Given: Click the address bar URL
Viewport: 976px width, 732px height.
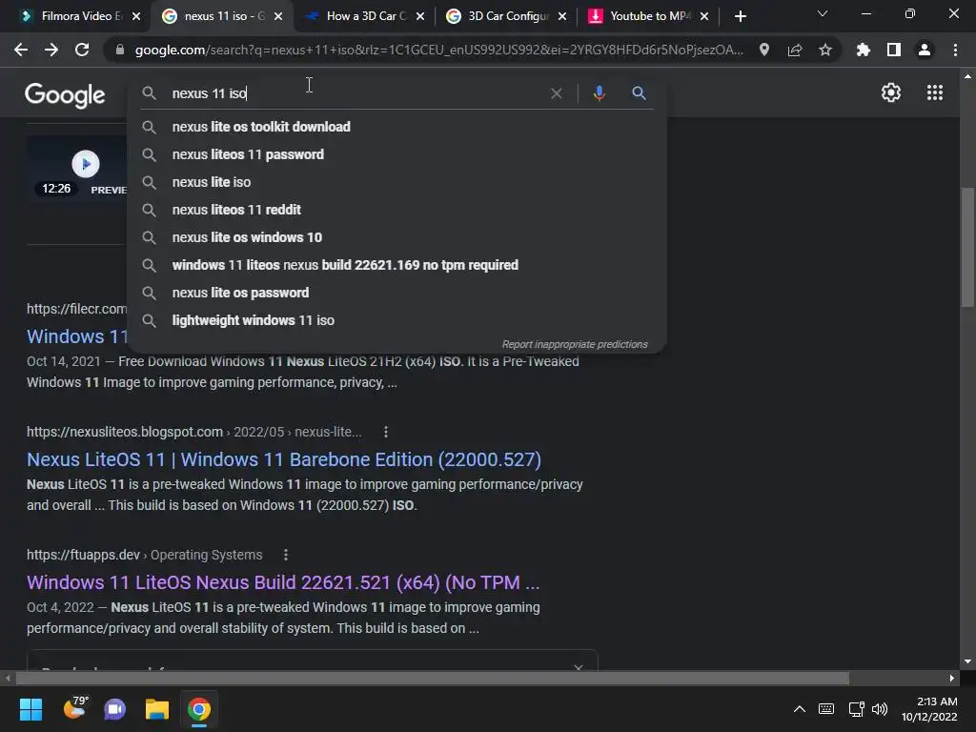Looking at the screenshot, I should pyautogui.click(x=438, y=50).
